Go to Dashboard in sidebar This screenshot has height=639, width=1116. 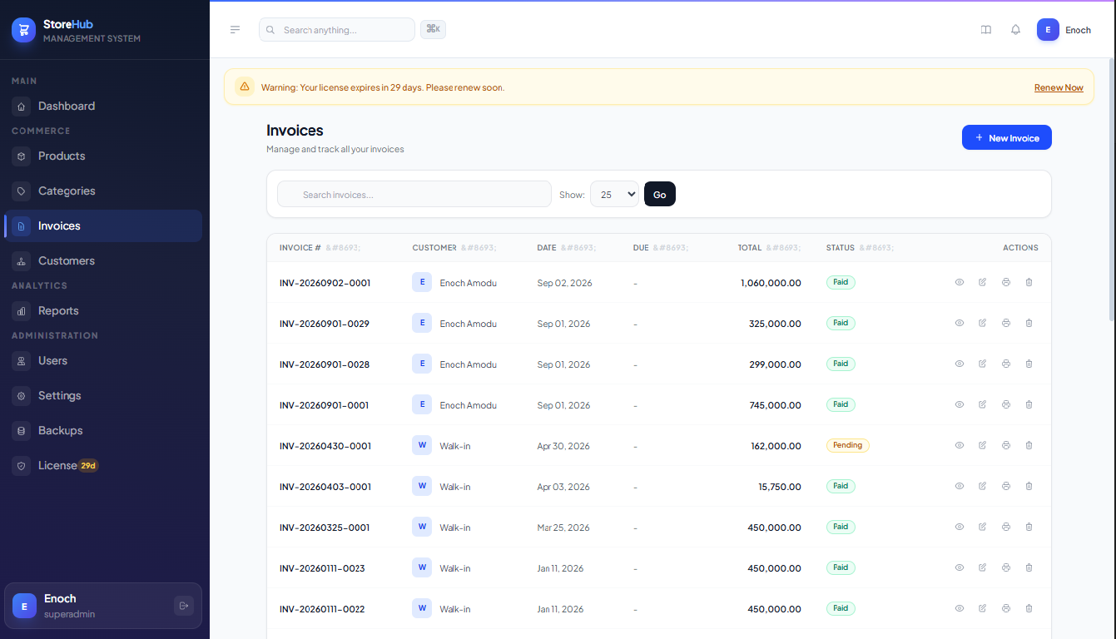[103, 106]
